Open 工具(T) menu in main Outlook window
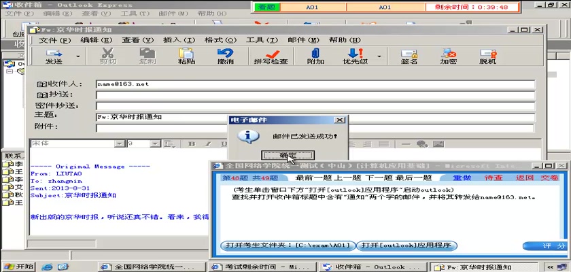 tap(135, 14)
